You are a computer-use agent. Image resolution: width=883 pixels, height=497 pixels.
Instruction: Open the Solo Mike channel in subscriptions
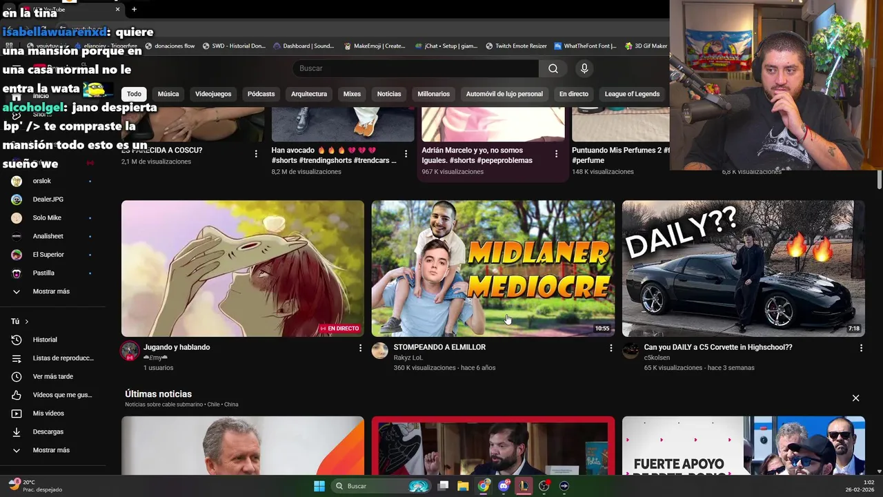47,217
